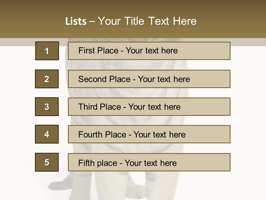Select the 'Your Title Text Here' heading
This screenshot has height=200, width=266.
147,21
